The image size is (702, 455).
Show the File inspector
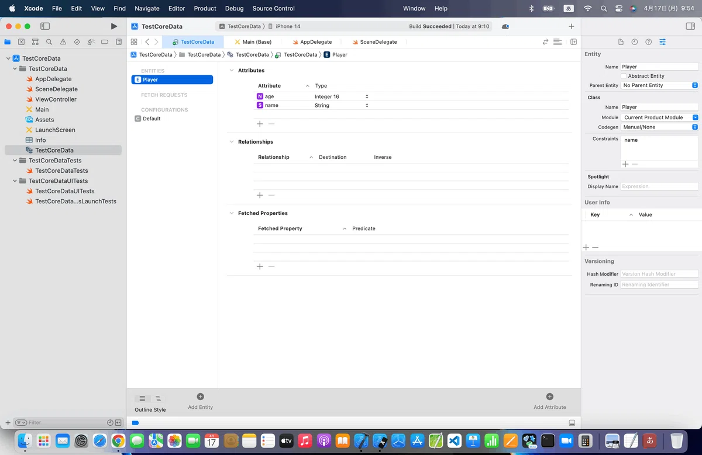click(621, 42)
